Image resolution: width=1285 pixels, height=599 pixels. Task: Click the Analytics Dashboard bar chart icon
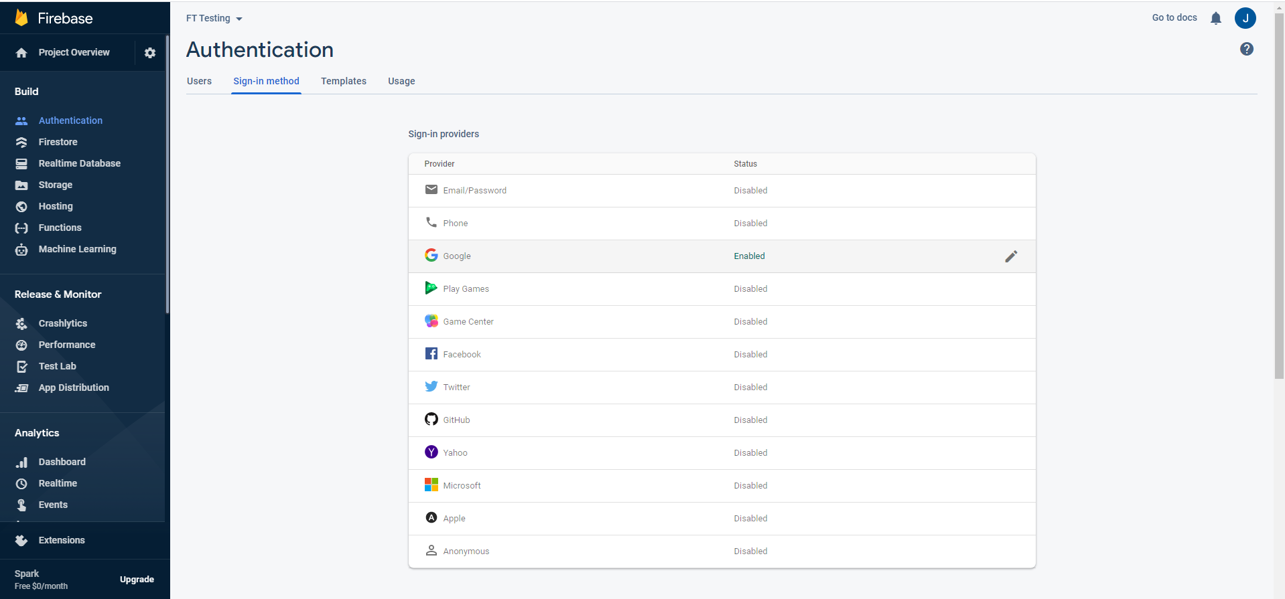coord(21,462)
